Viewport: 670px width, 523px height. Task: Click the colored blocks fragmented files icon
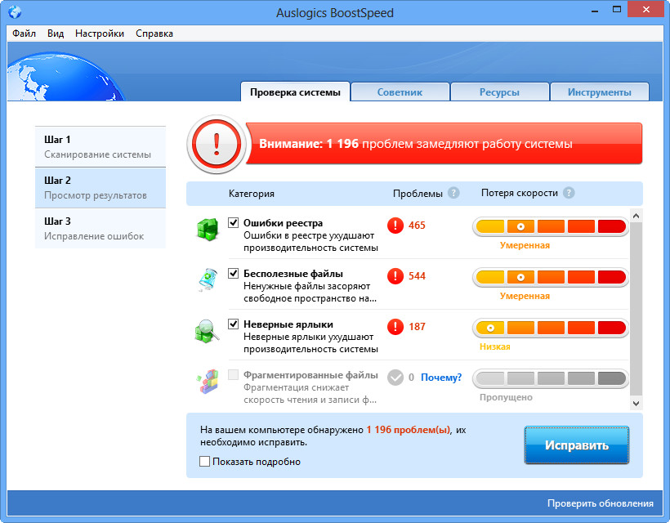[x=208, y=381]
